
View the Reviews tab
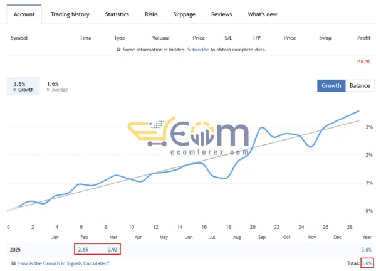coord(221,14)
